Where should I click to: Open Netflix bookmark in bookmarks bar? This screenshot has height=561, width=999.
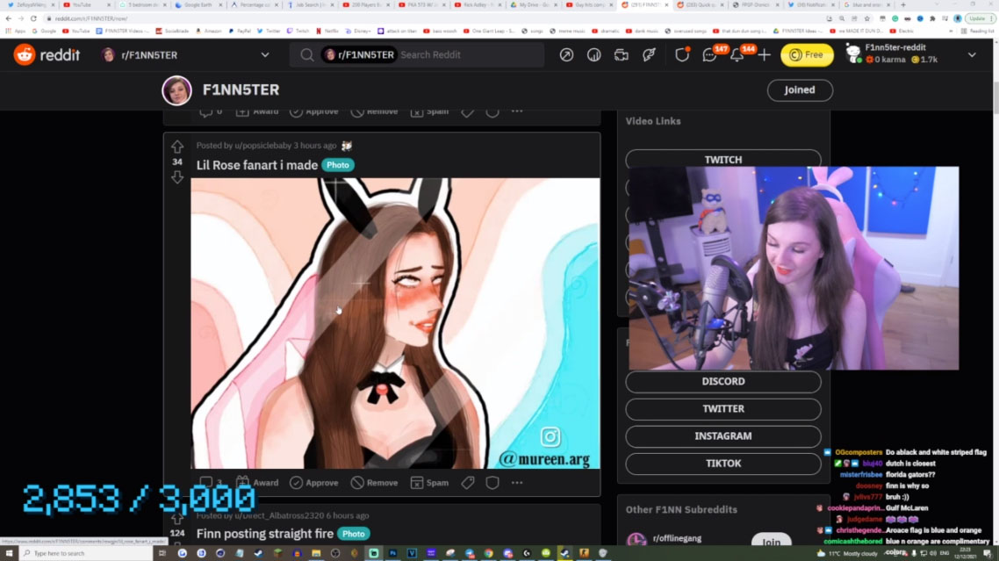click(x=327, y=31)
